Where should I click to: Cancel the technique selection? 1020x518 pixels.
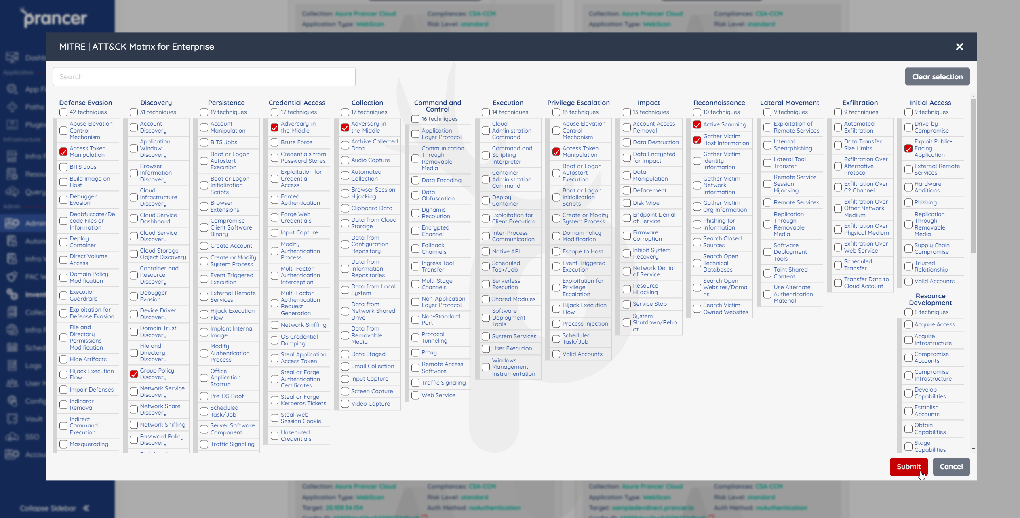[x=951, y=467]
